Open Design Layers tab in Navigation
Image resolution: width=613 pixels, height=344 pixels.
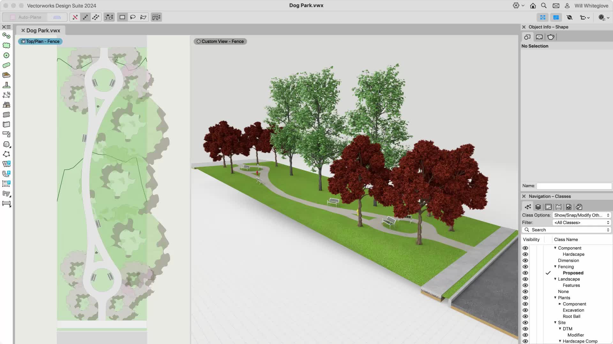[538, 207]
